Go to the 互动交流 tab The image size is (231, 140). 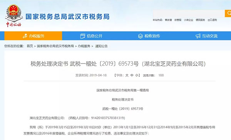tap(206, 36)
